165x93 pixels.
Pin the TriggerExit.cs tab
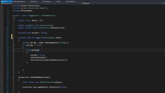tap(10, 1)
